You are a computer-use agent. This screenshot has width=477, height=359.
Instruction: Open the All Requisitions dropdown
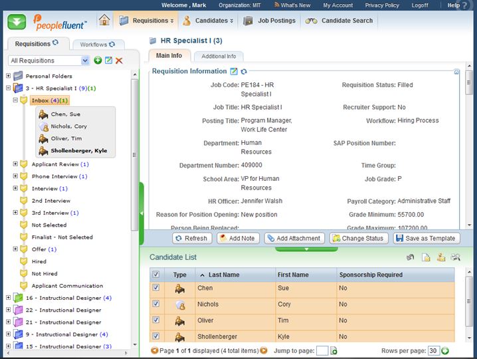84,60
